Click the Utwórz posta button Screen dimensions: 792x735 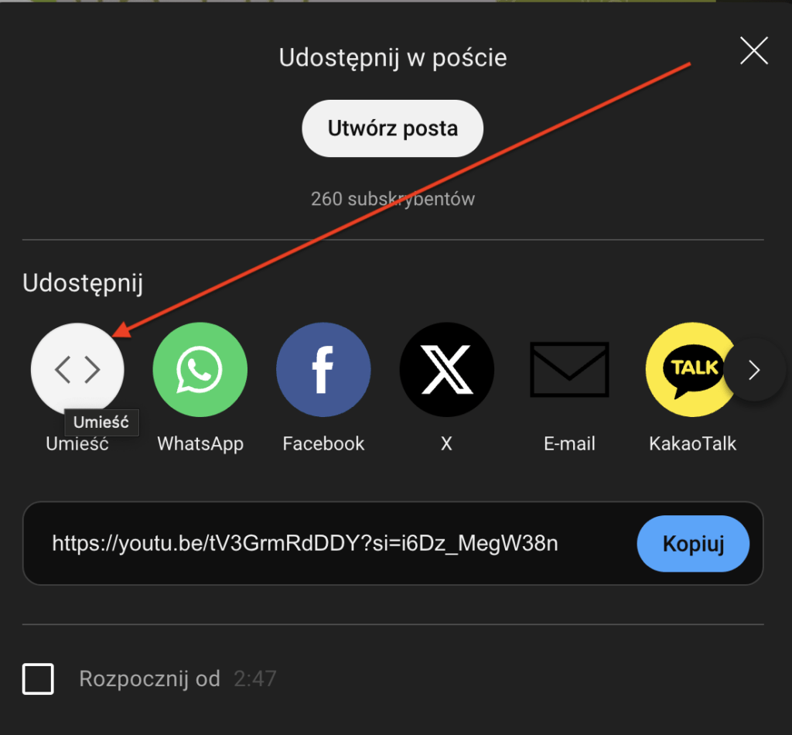pos(392,128)
